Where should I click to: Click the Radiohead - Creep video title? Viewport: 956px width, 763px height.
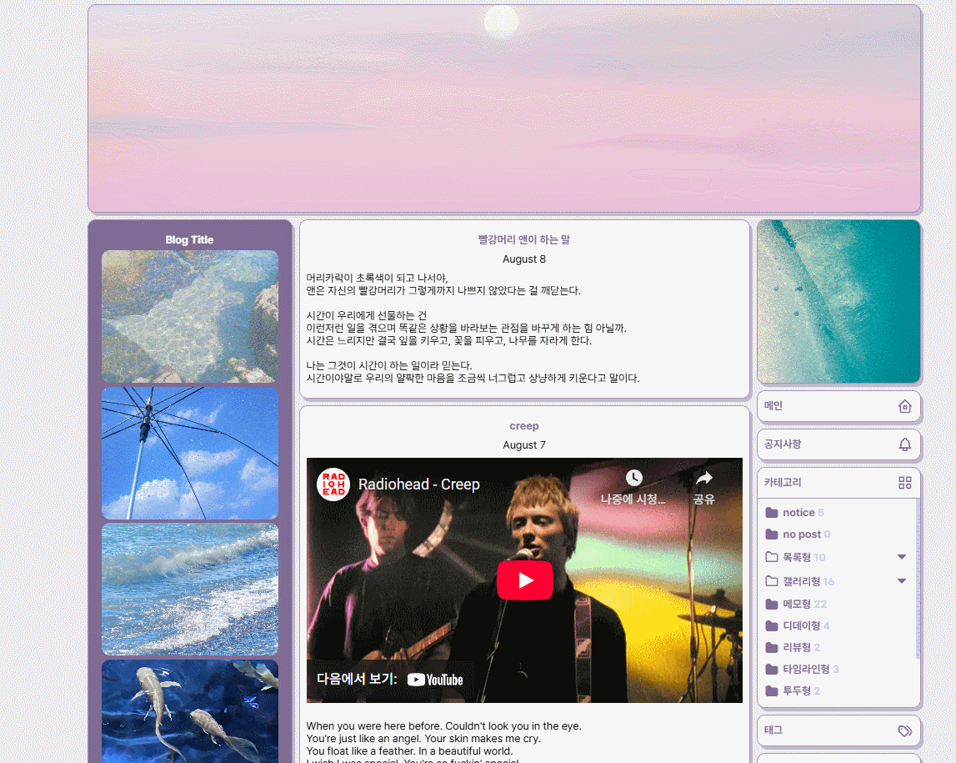pyautogui.click(x=419, y=484)
